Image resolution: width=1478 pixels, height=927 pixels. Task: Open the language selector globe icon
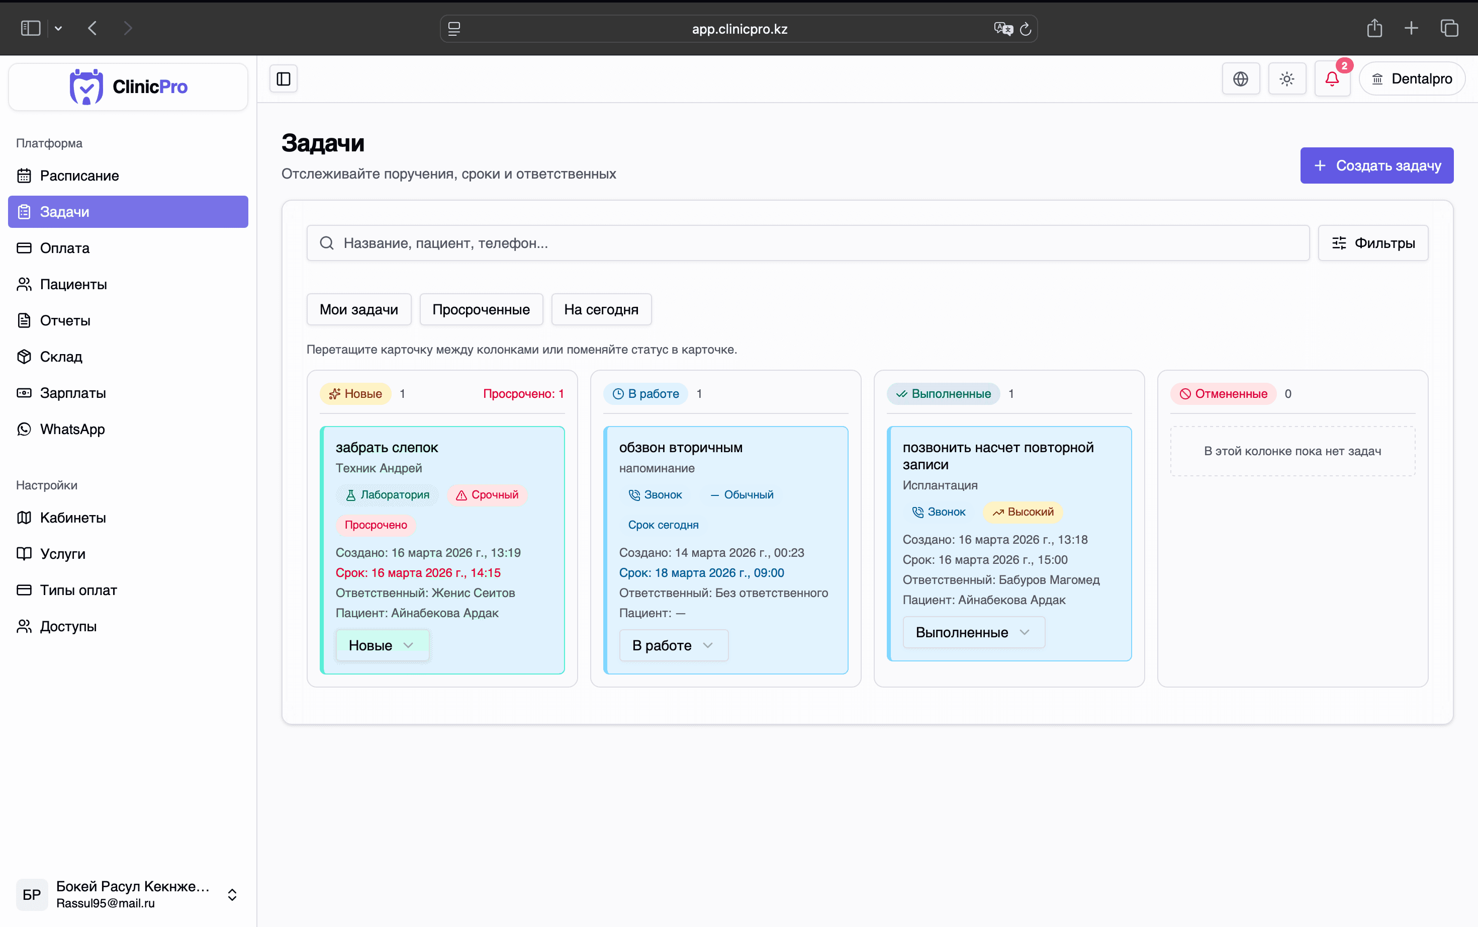click(1240, 78)
